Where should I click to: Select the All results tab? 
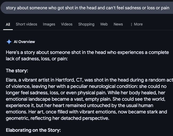[x=8, y=24]
